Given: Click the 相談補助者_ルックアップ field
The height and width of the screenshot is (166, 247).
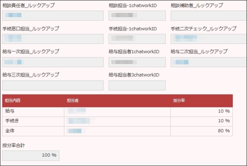Looking at the screenshot, I should point(209,16).
